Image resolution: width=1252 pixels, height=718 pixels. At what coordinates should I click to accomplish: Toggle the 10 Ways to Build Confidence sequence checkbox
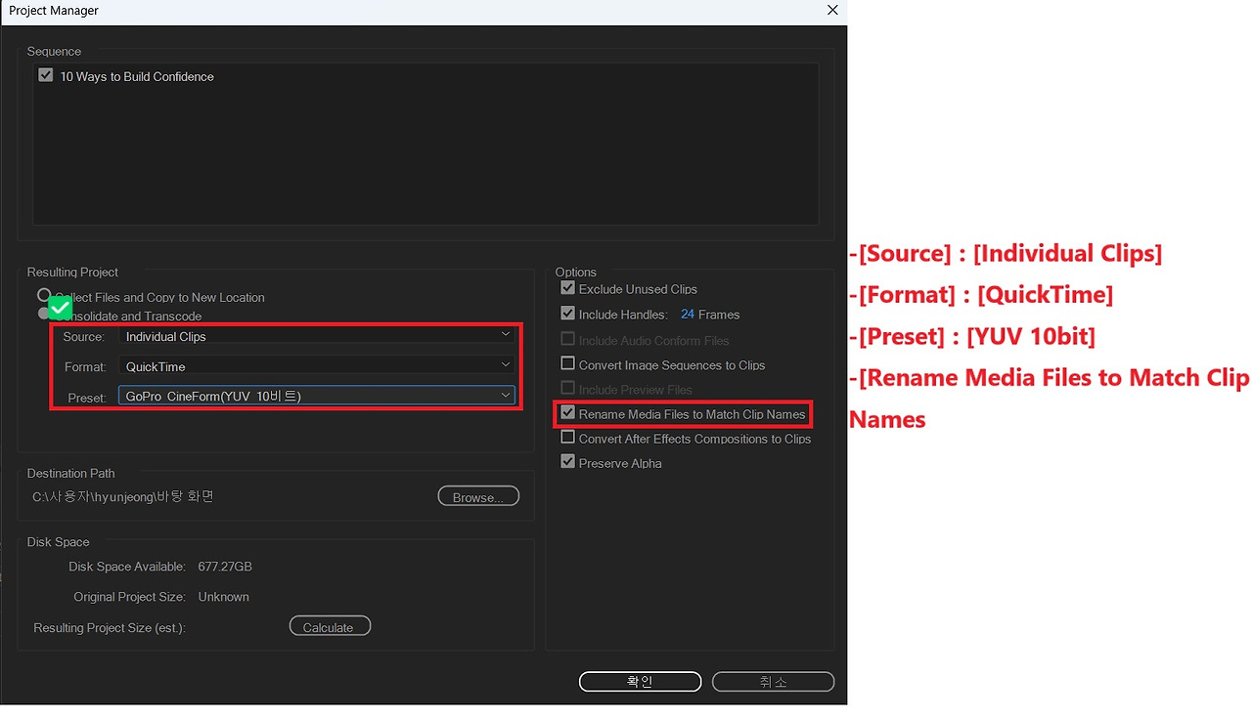pyautogui.click(x=45, y=75)
